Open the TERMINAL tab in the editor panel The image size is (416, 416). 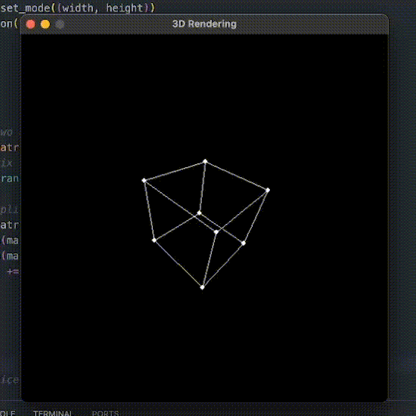(52, 413)
